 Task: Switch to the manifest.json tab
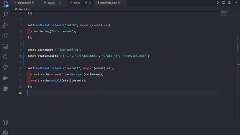pyautogui.click(x=108, y=3)
